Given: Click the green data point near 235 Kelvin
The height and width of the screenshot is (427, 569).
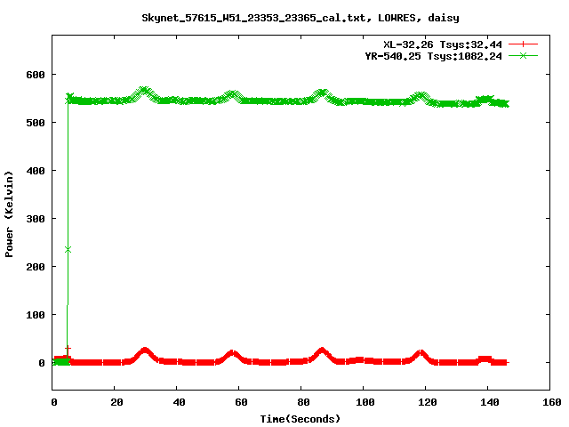Looking at the screenshot, I should [x=68, y=250].
